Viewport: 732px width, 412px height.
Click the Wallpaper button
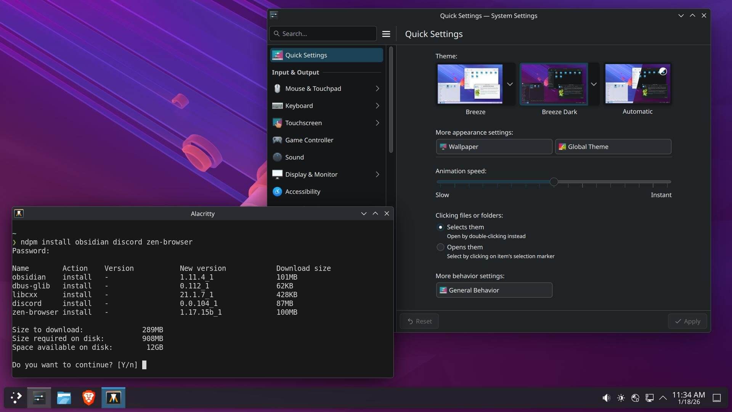pyautogui.click(x=494, y=147)
